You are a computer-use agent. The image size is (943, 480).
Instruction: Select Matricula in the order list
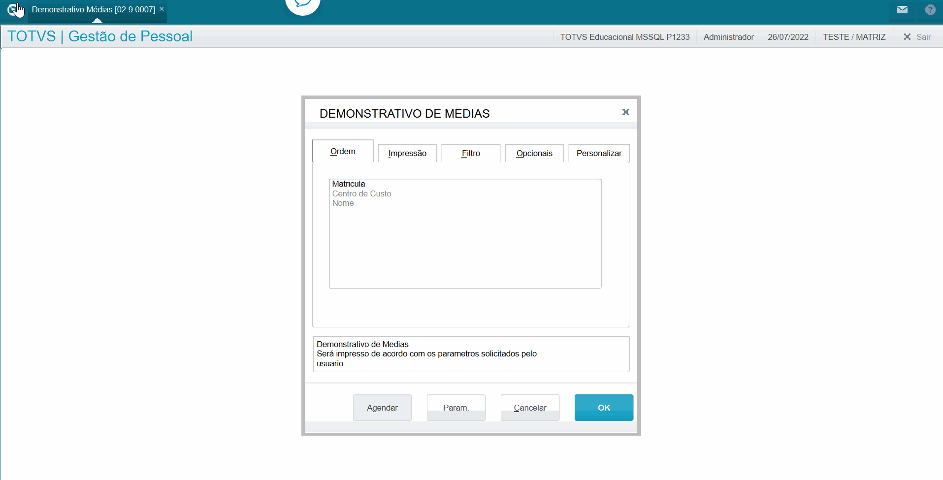(349, 184)
